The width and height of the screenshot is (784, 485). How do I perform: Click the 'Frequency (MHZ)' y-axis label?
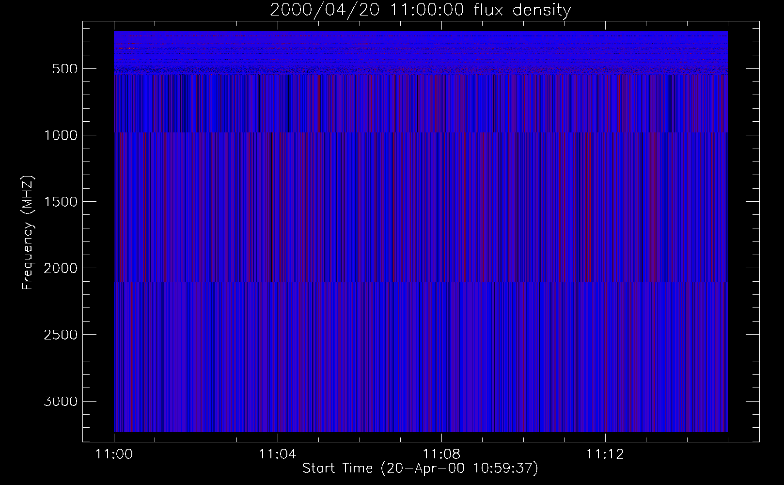coord(28,233)
